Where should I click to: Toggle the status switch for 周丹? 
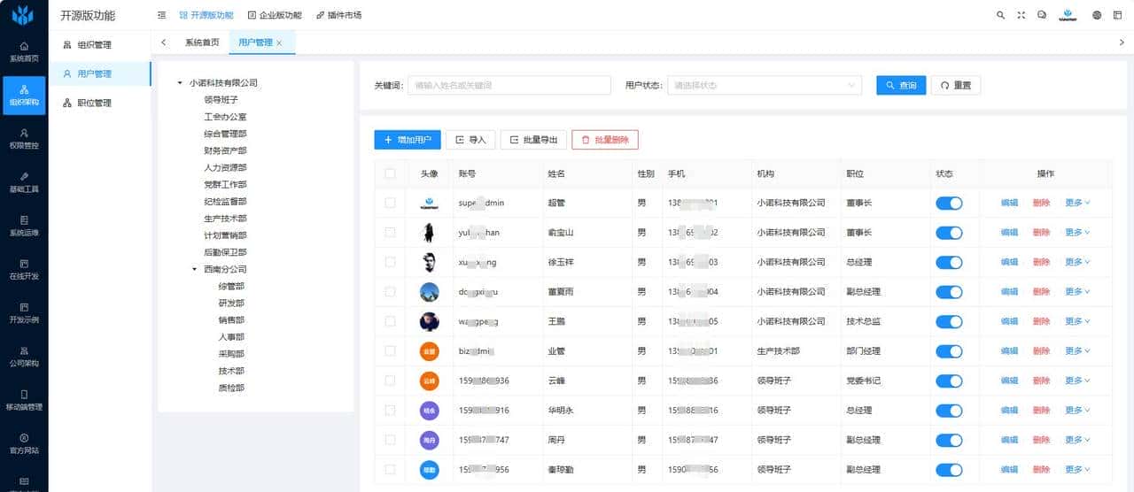pos(949,440)
